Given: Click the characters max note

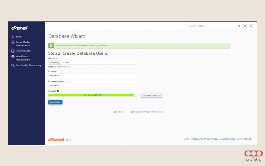Looking at the screenshot, I should coord(59,67).
